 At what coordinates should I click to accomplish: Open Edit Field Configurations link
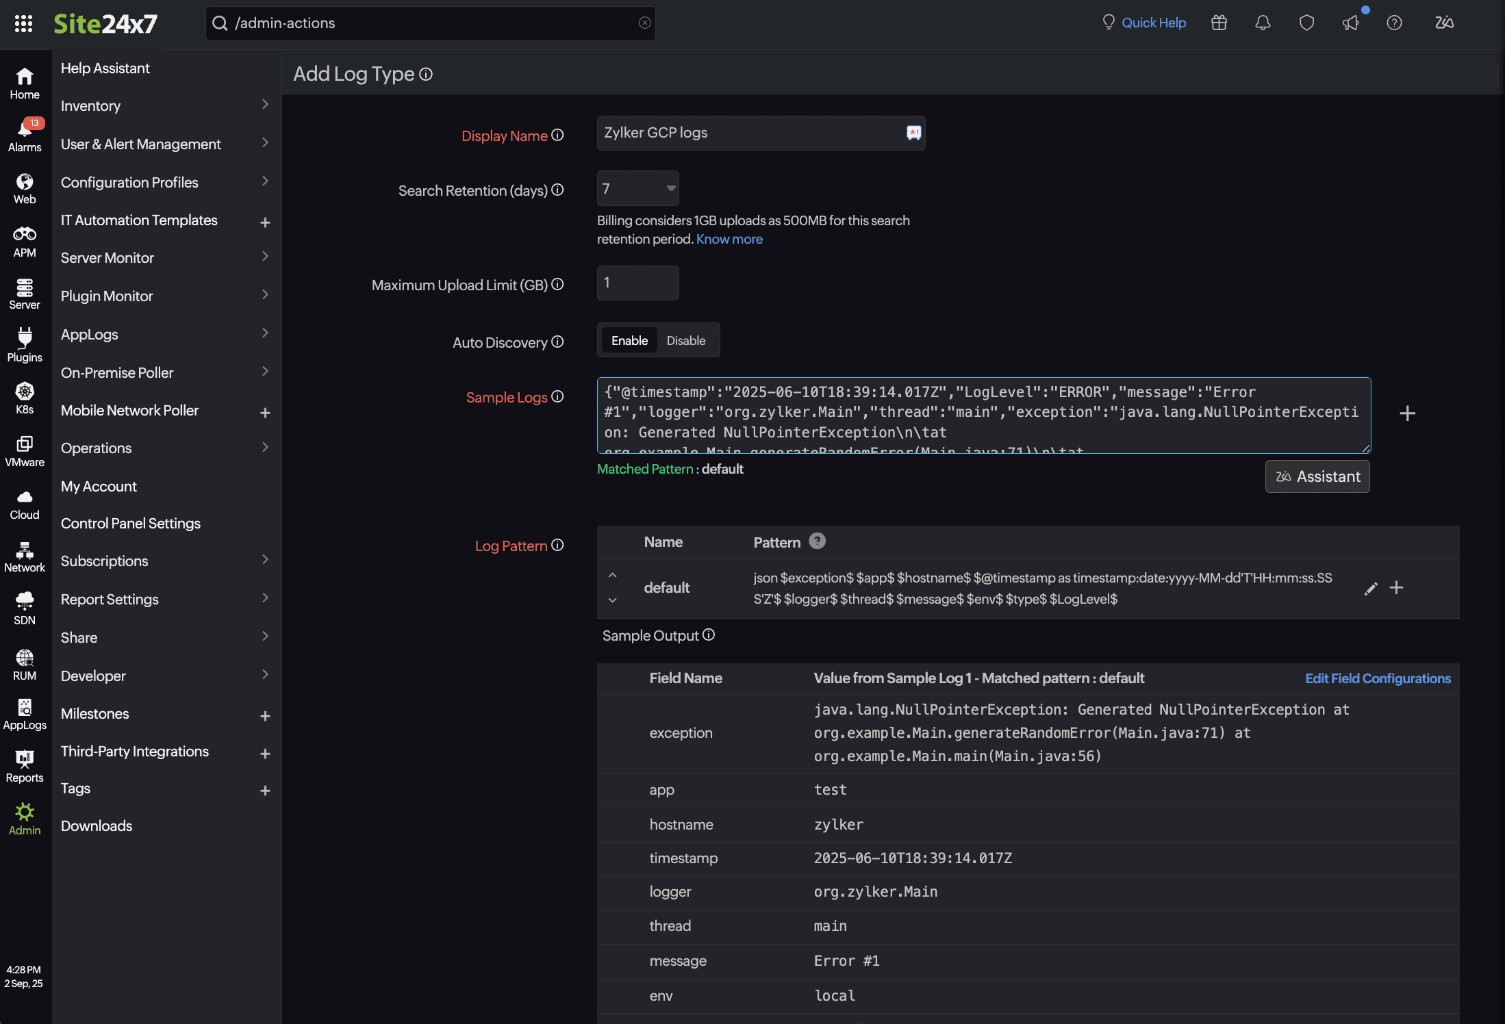(1378, 678)
